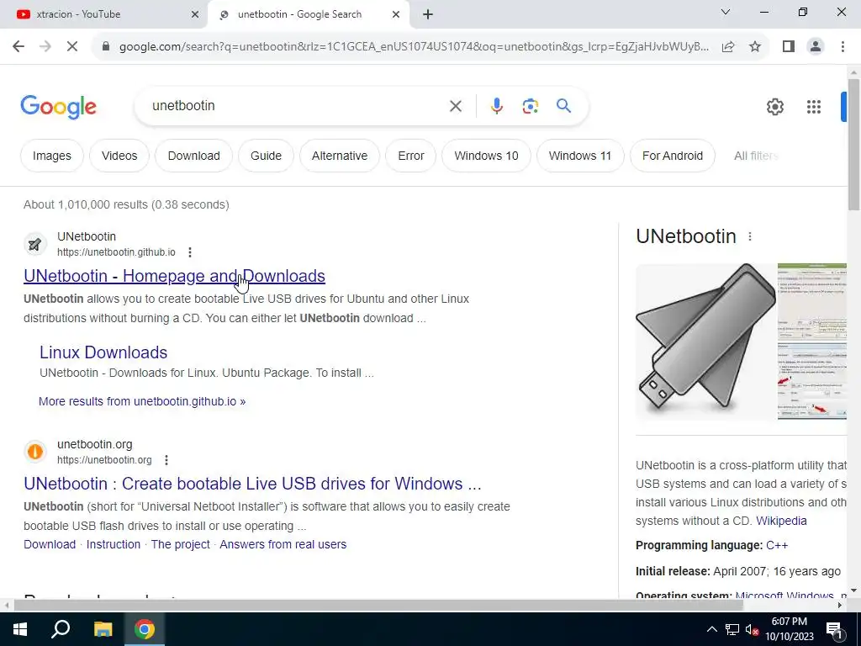The width and height of the screenshot is (861, 646).
Task: Open the Chrome side panel icon
Action: click(789, 47)
